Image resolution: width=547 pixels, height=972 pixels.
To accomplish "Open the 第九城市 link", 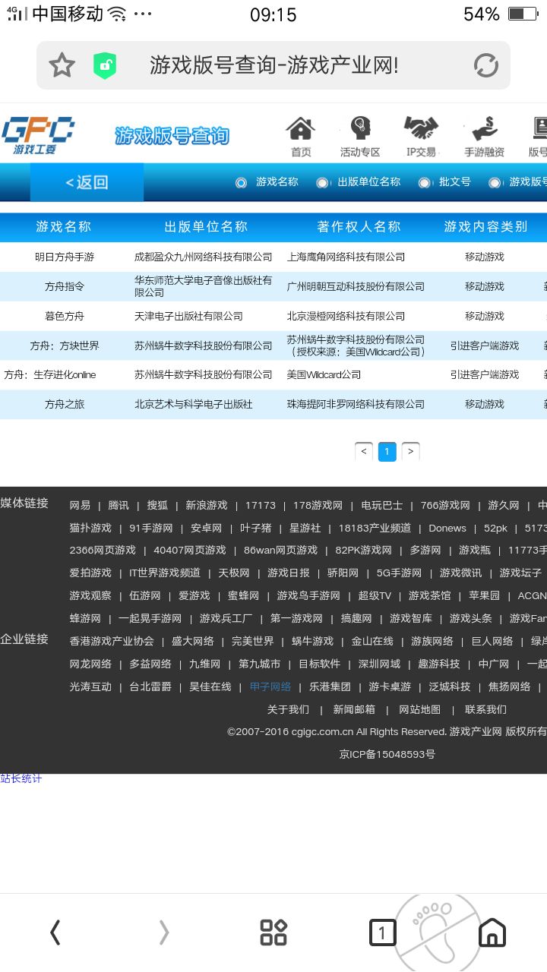I will pyautogui.click(x=260, y=664).
